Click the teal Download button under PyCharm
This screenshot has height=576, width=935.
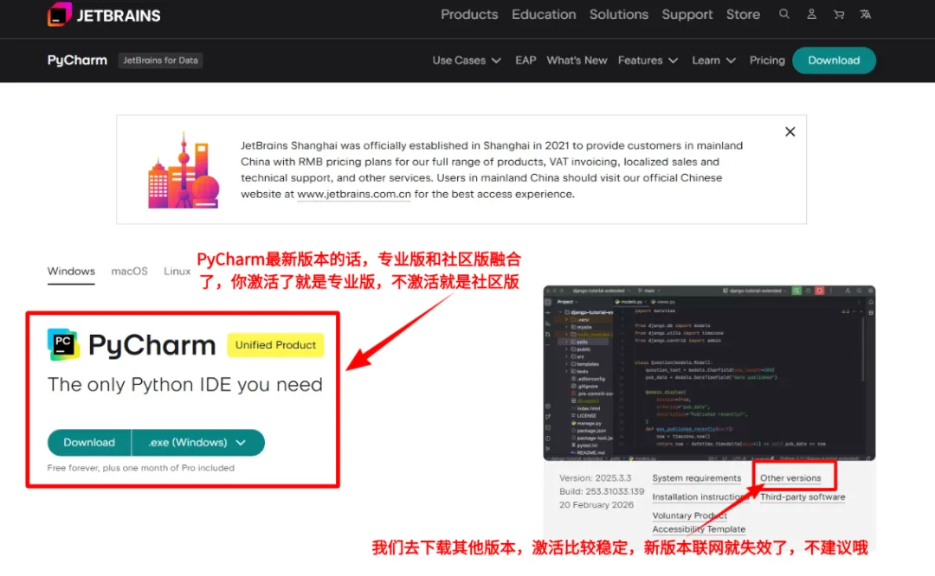[x=89, y=443]
